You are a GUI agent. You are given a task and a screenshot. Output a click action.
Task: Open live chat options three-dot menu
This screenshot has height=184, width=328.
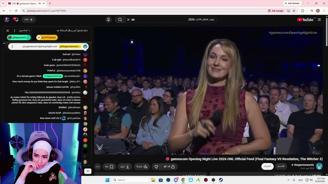coord(14,31)
